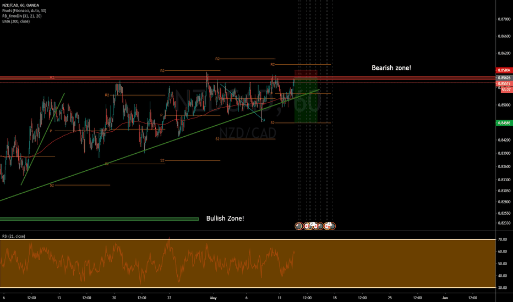Click the 0.84200 price axis value
This screenshot has width=513, height=302.
504,140
